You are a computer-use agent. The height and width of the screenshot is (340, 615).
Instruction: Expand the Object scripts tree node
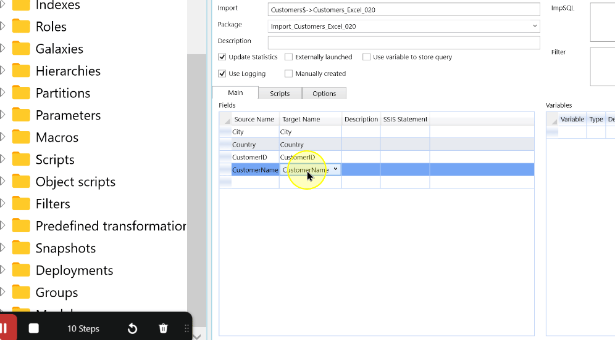click(2, 181)
